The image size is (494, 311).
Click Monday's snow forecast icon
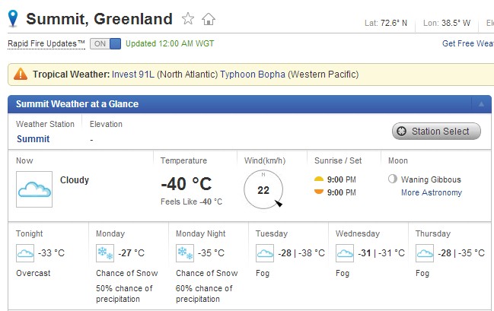(x=105, y=253)
